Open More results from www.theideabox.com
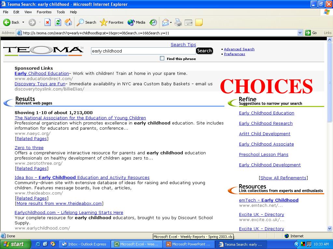The image size is (333, 249). pyautogui.click(x=59, y=204)
